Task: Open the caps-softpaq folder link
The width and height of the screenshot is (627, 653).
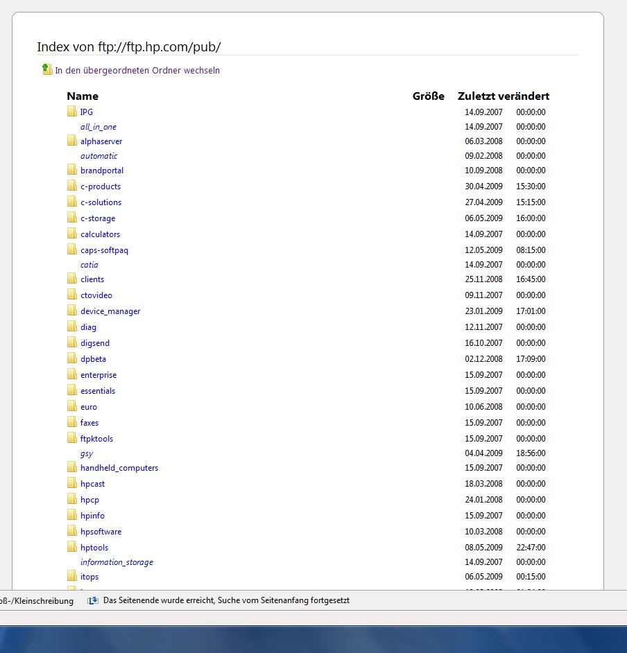Action: (x=104, y=250)
